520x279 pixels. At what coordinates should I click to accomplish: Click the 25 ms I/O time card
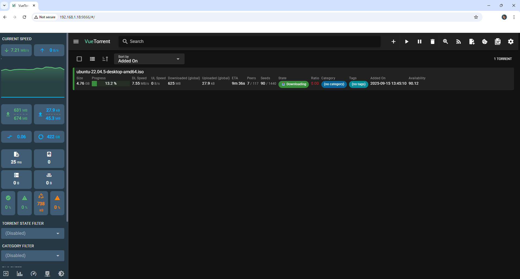[x=16, y=158]
